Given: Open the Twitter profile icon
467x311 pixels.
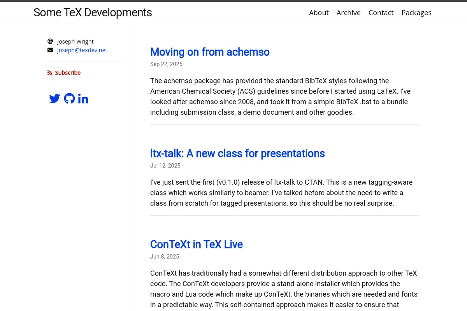Looking at the screenshot, I should click(54, 99).
